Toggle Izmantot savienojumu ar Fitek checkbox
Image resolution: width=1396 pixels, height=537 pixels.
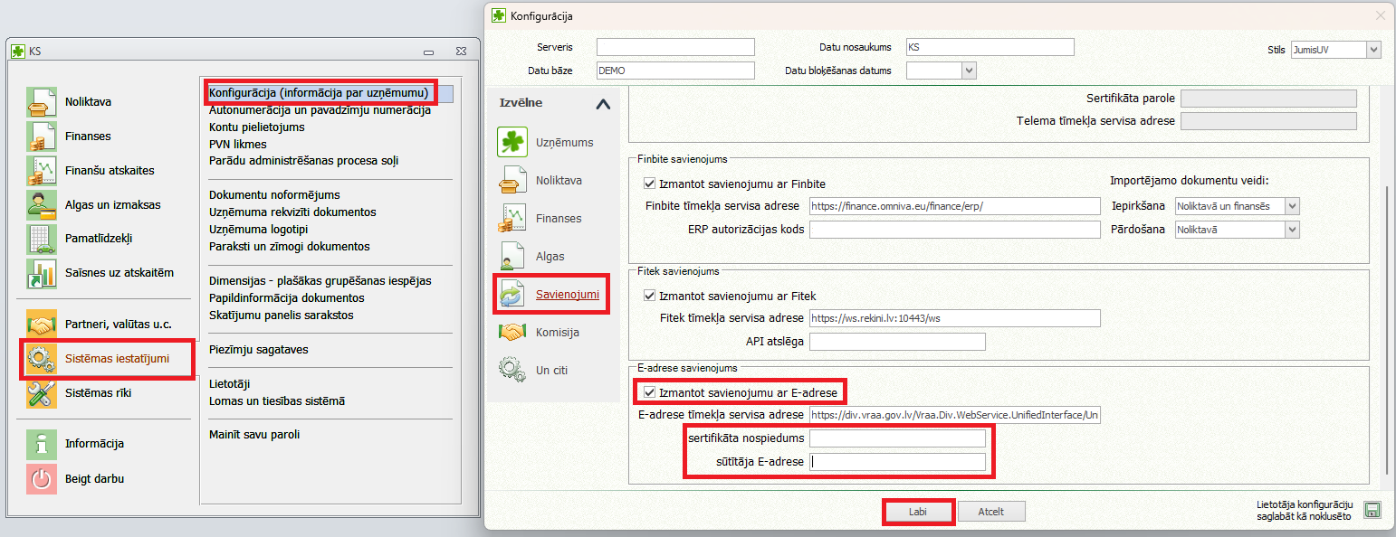point(649,296)
